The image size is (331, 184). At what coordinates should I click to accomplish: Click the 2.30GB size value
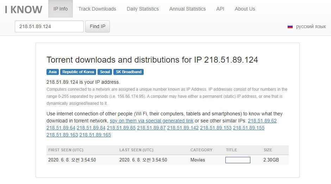[271, 160]
